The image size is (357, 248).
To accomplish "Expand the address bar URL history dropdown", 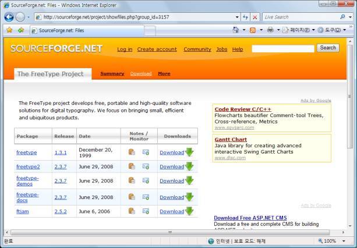I will point(237,17).
